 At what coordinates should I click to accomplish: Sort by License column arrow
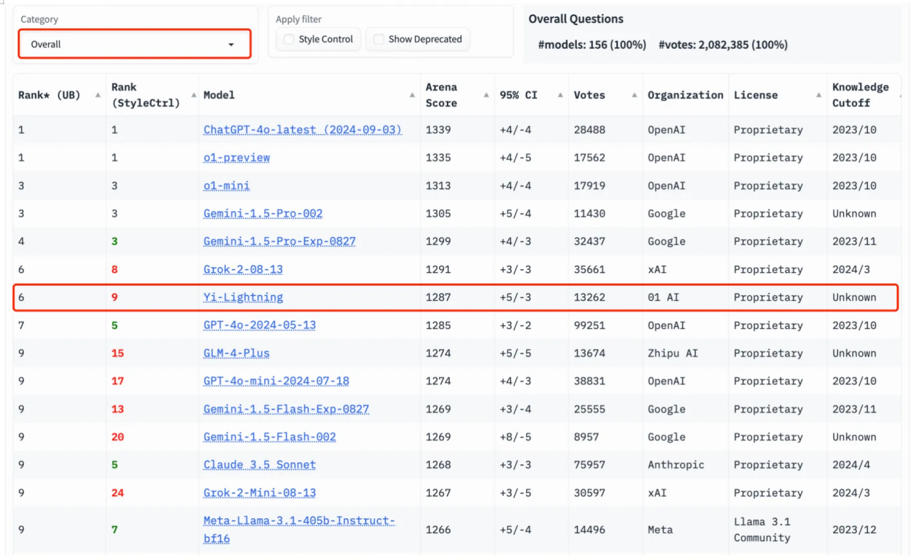(x=819, y=95)
